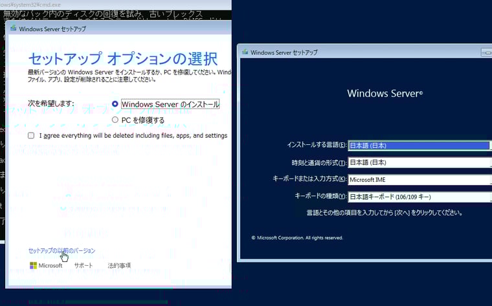
Task: Click the cmd.exe window title bar
Action: click(x=116, y=5)
